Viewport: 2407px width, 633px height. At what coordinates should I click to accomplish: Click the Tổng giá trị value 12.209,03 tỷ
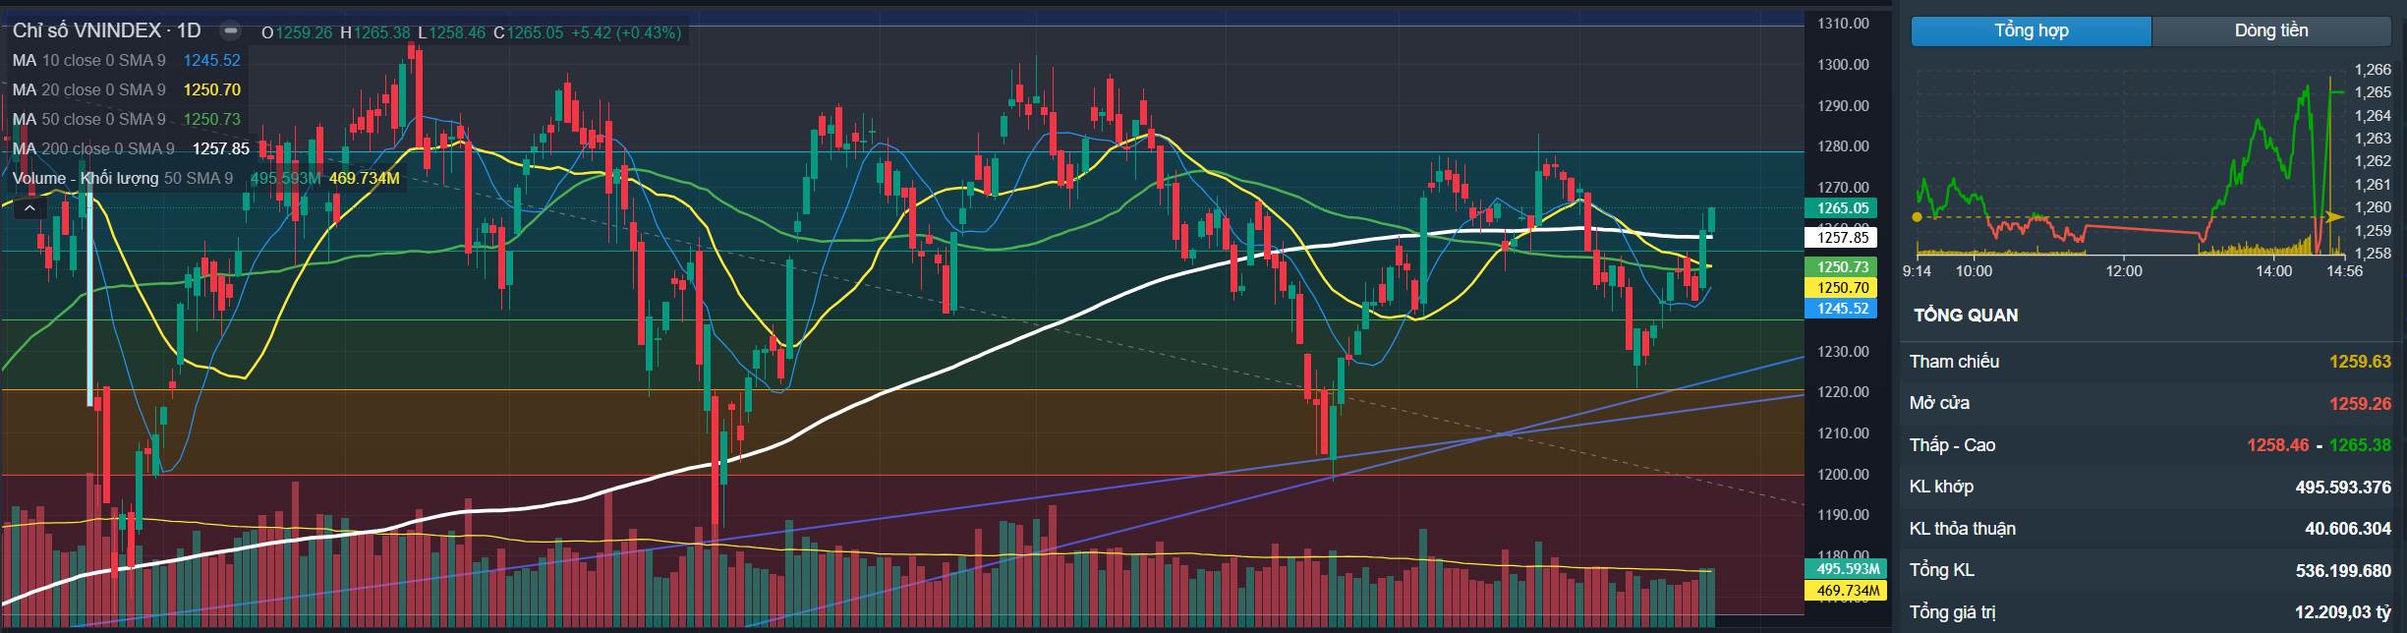(2342, 612)
